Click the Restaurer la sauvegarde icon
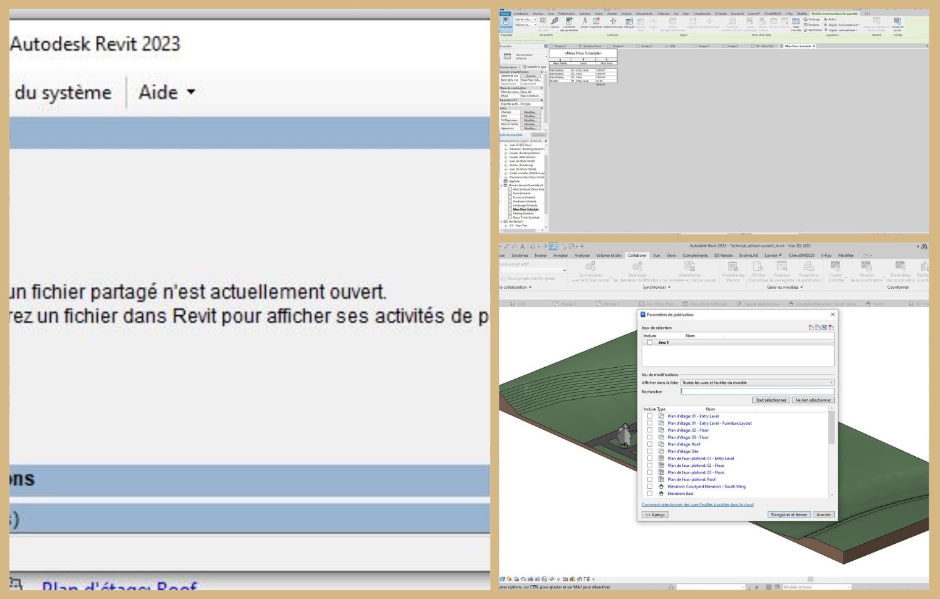This screenshot has height=599, width=940. tap(782, 271)
